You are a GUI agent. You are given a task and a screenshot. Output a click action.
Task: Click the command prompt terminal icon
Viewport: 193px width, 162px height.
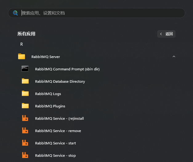click(25, 69)
